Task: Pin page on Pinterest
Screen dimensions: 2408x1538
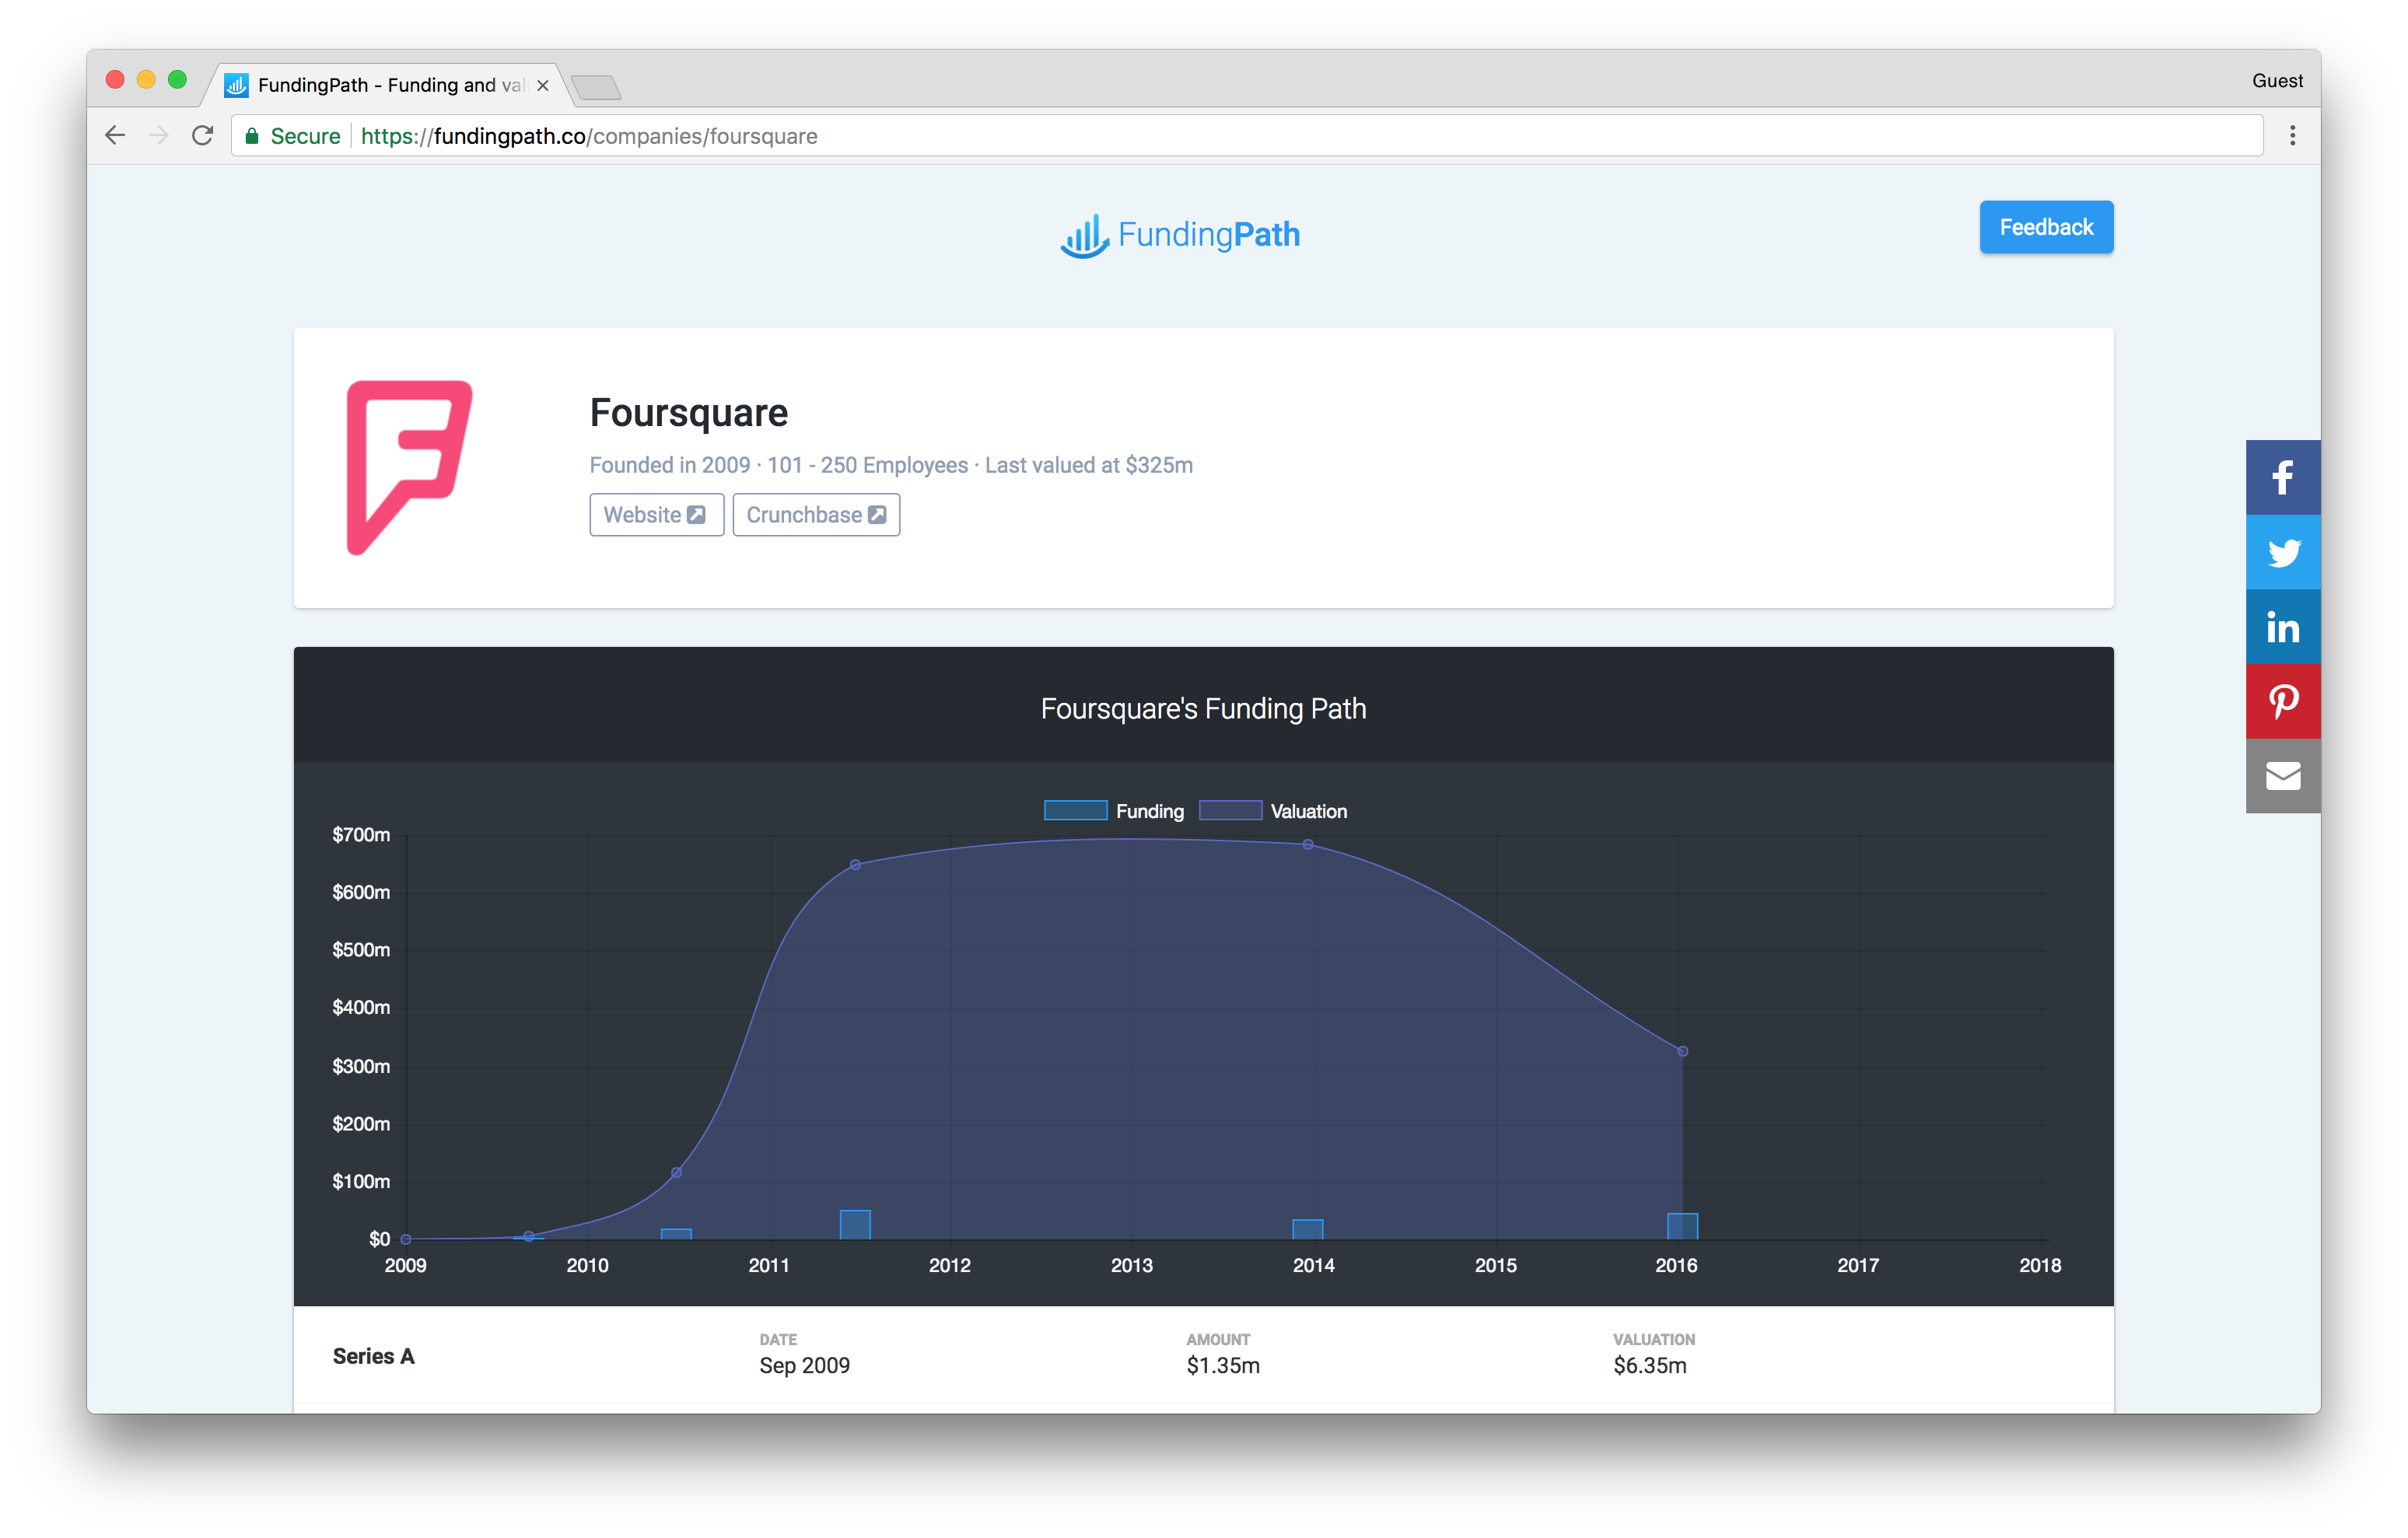Action: [x=2282, y=701]
